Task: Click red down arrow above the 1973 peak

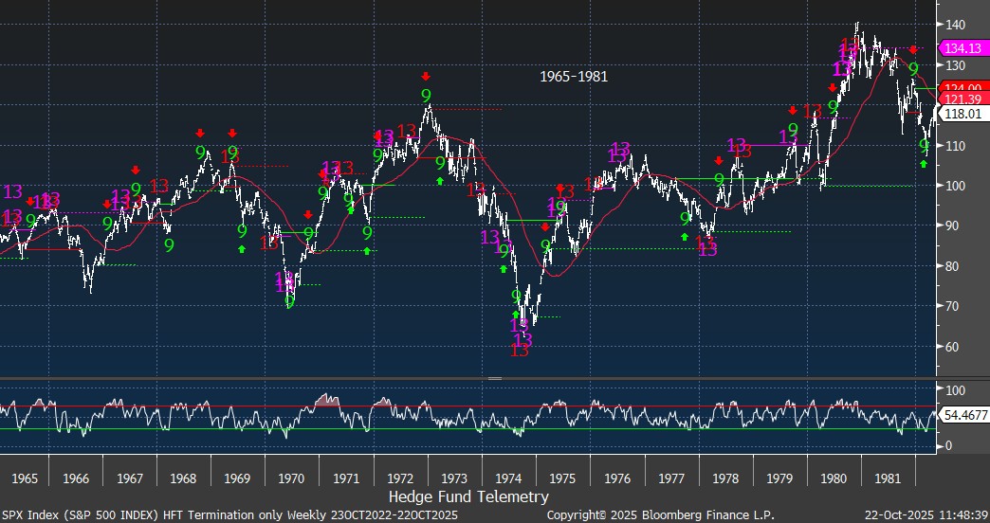Action: click(x=427, y=77)
